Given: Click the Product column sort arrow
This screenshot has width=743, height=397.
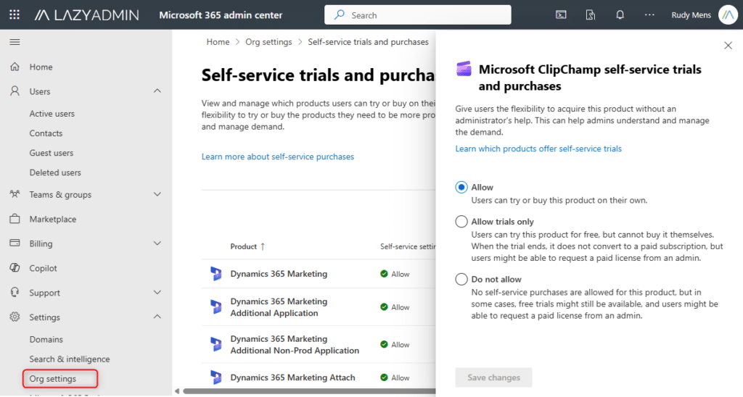Looking at the screenshot, I should [x=263, y=246].
